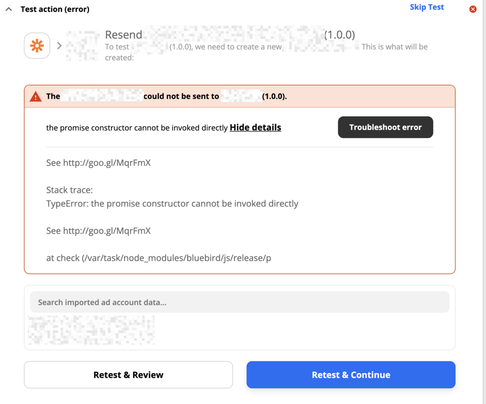Viewport: 486px width, 404px height.
Task: Click the orange Zapier asterisk icon
Action: (x=37, y=46)
